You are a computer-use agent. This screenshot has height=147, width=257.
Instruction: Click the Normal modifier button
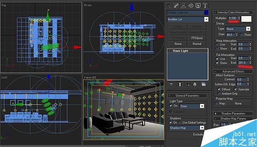pyautogui.click(x=197, y=44)
